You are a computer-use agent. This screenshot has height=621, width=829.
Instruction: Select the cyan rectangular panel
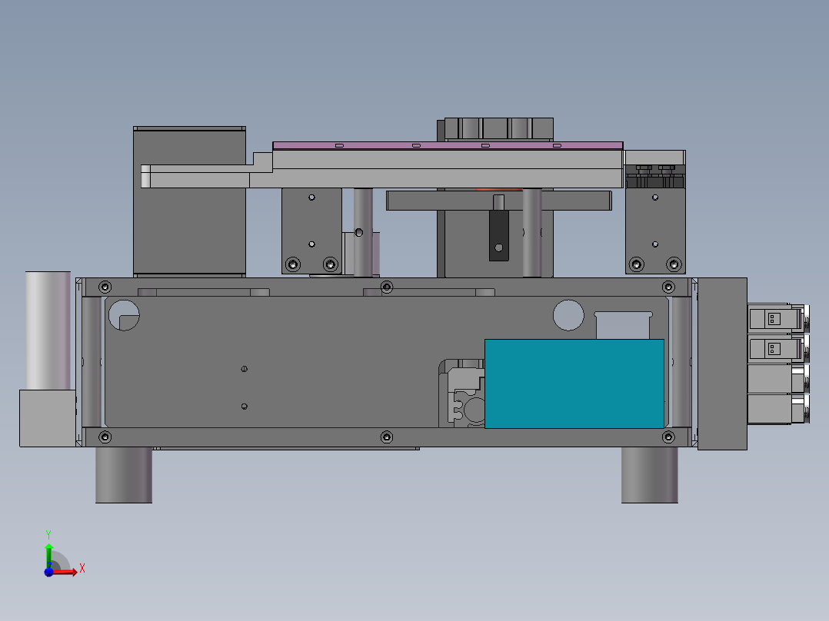[573, 384]
